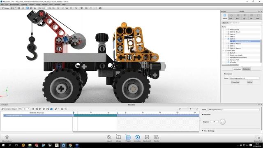Switch to Materials sub-tab below scene tree
The width and height of the screenshot is (263, 148).
[246, 69]
